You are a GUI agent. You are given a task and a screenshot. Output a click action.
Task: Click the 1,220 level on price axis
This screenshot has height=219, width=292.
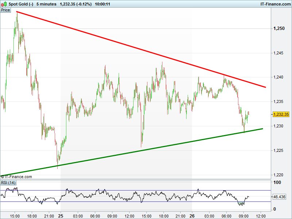(278, 174)
